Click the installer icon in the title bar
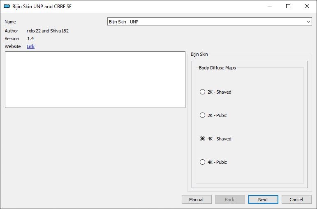This screenshot has height=209, width=317. click(7, 7)
